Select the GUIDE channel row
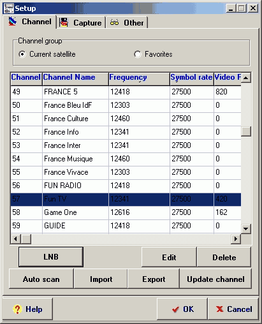The height and width of the screenshot is (324, 262). (126, 226)
